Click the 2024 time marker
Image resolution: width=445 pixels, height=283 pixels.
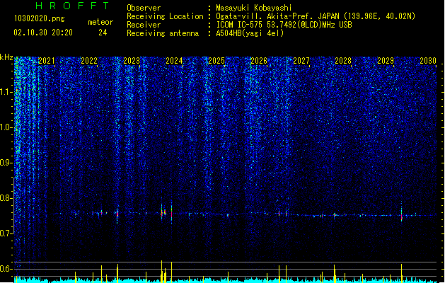click(174, 61)
